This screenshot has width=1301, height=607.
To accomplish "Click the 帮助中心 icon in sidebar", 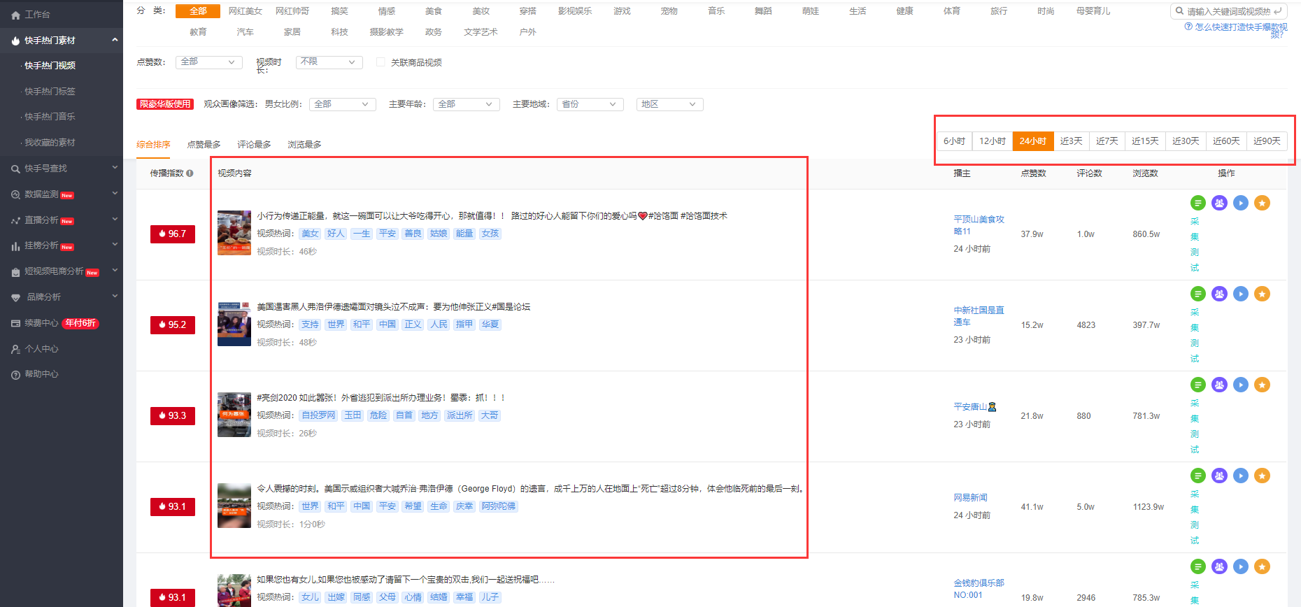I will point(15,375).
